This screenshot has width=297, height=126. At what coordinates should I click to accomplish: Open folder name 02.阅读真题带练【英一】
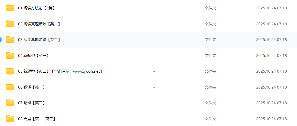[39, 24]
